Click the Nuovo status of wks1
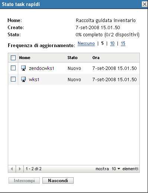The height and width of the screenshot is (193, 148). (x=74, y=79)
